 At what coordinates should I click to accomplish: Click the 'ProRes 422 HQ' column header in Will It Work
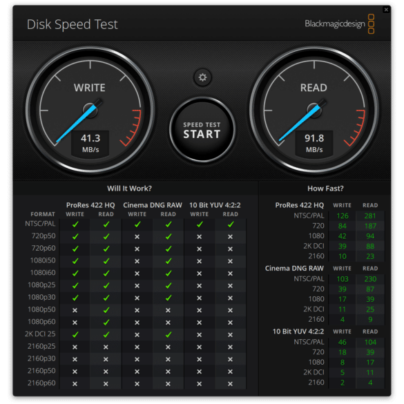click(90, 205)
